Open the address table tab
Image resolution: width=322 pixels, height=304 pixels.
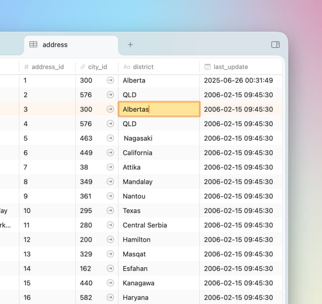click(x=71, y=45)
